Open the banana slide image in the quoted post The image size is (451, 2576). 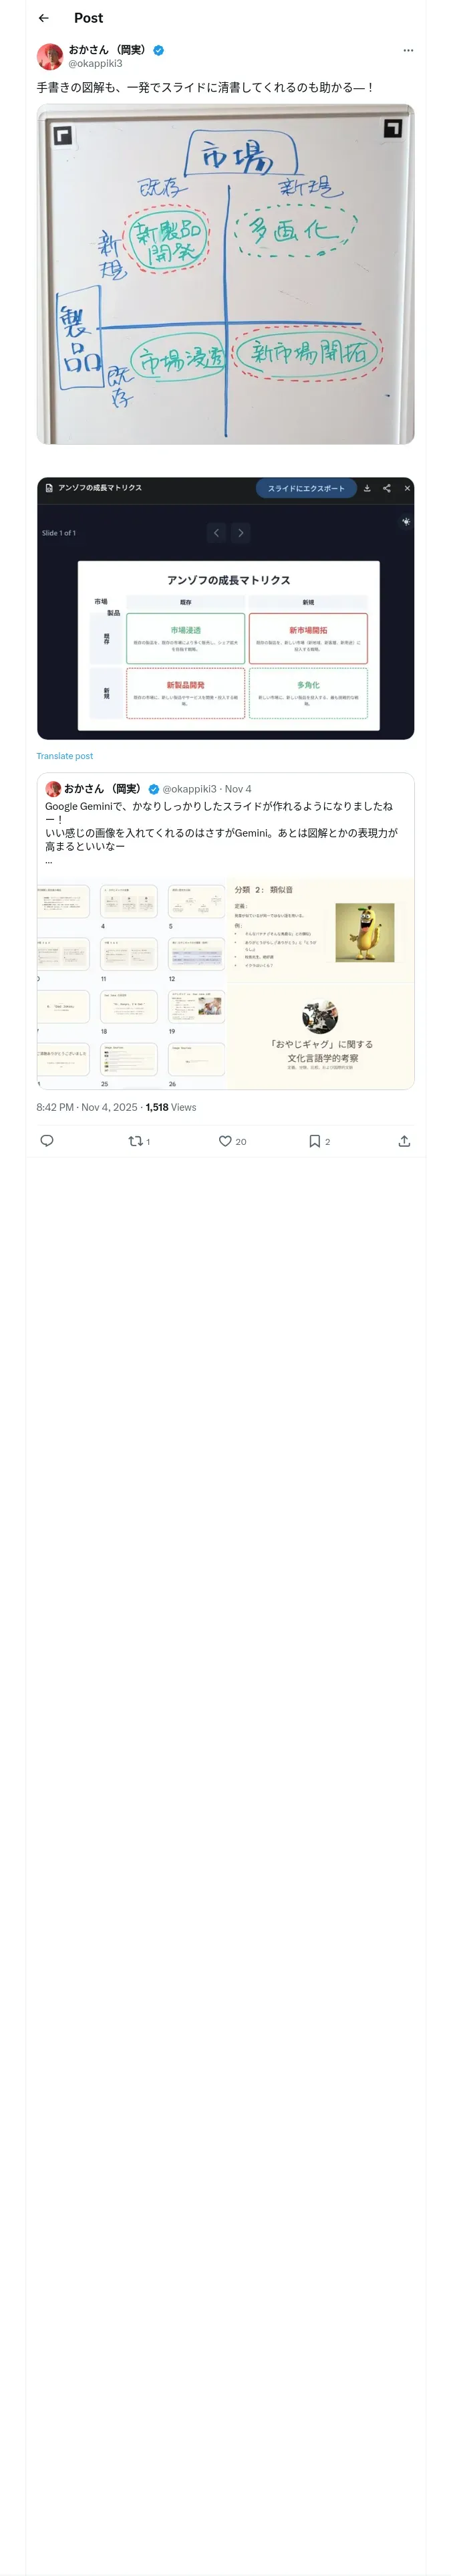tap(364, 931)
